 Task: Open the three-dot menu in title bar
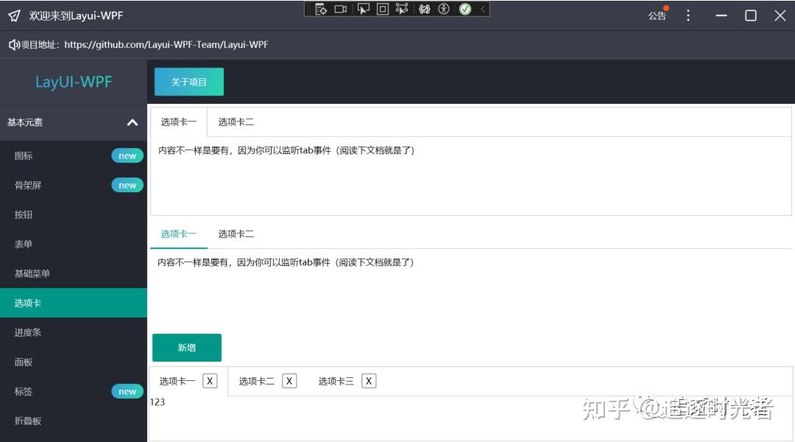click(688, 15)
